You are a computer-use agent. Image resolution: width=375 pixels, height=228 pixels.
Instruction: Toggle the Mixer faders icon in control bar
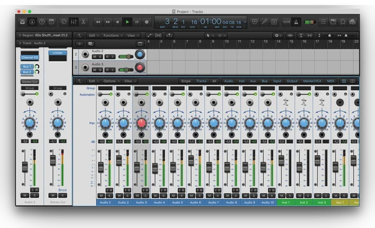tap(74, 22)
